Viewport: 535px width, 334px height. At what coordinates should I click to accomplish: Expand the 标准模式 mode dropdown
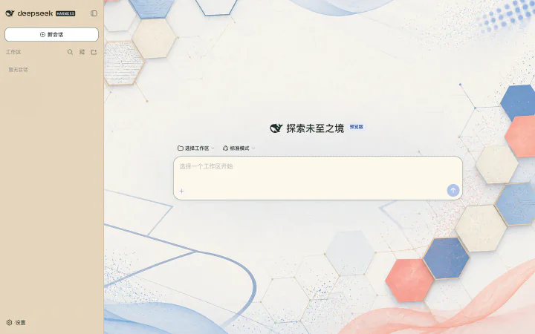(239, 148)
